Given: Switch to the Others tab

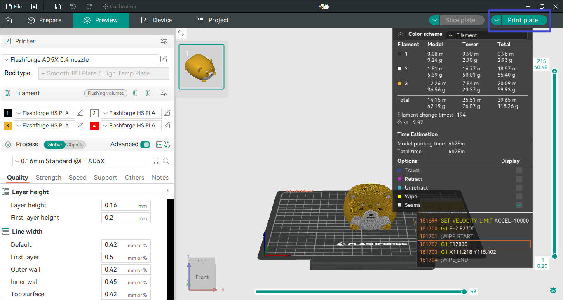Looking at the screenshot, I should [134, 178].
